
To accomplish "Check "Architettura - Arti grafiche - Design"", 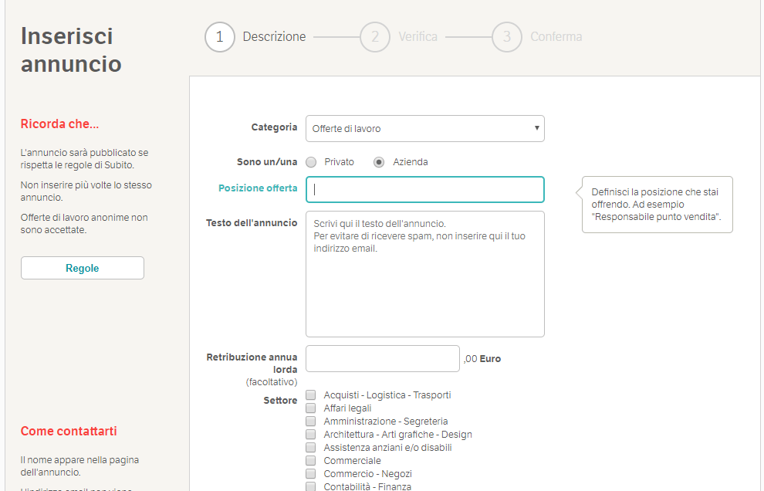I will click(311, 434).
